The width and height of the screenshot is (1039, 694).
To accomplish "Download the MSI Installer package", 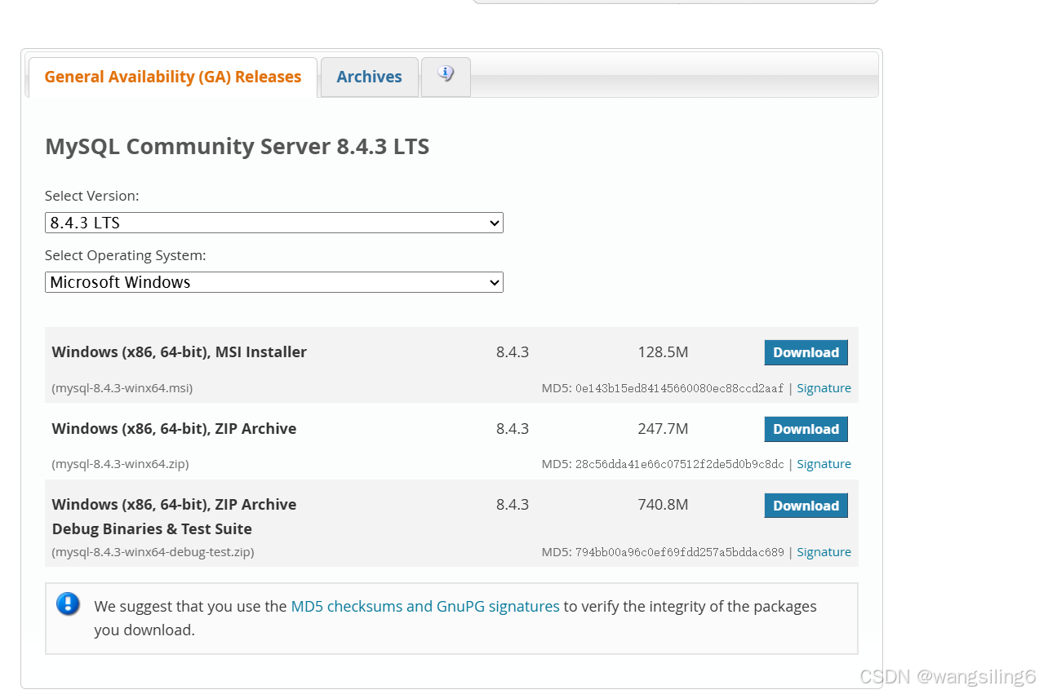I will pyautogui.click(x=806, y=352).
